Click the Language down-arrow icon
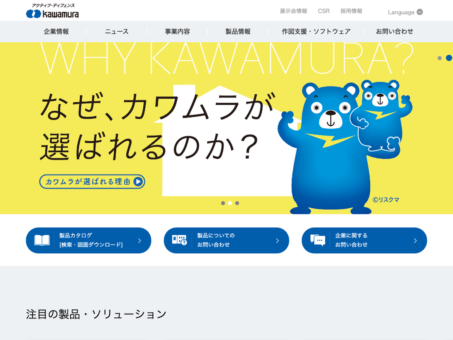453x340 pixels. coord(420,12)
